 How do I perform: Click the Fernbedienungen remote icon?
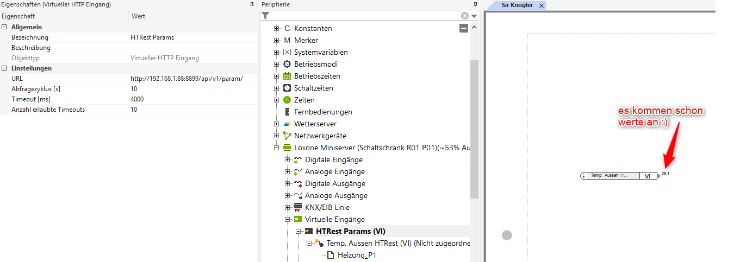coord(287,112)
